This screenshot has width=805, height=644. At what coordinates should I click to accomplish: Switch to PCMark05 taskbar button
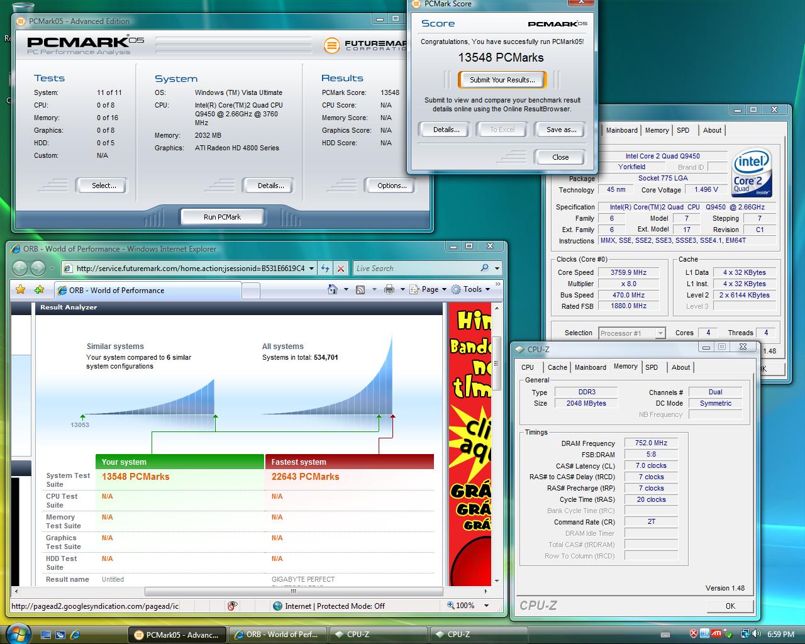tap(177, 635)
